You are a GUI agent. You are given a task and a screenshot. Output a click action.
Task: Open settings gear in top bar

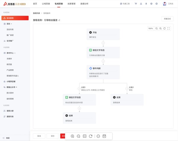pyautogui.click(x=156, y=4)
